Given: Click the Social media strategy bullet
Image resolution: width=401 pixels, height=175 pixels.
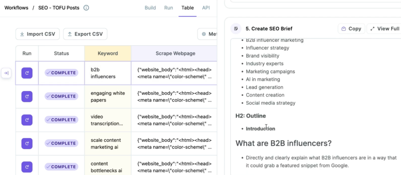Looking at the screenshot, I should (271, 103).
